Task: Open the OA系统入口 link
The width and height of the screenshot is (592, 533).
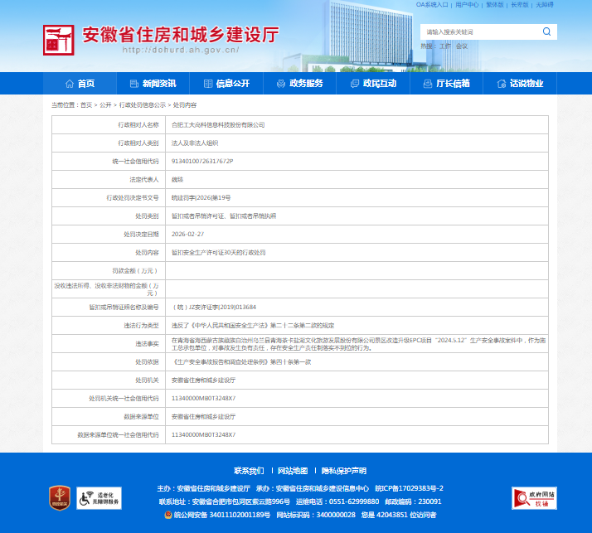Action: 431,5
